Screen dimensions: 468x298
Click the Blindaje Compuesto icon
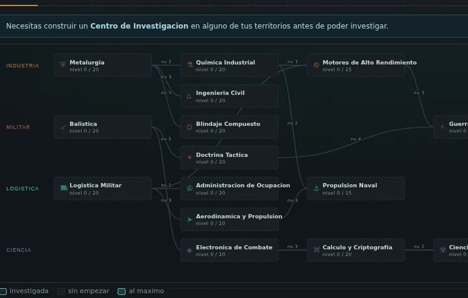[189, 127]
